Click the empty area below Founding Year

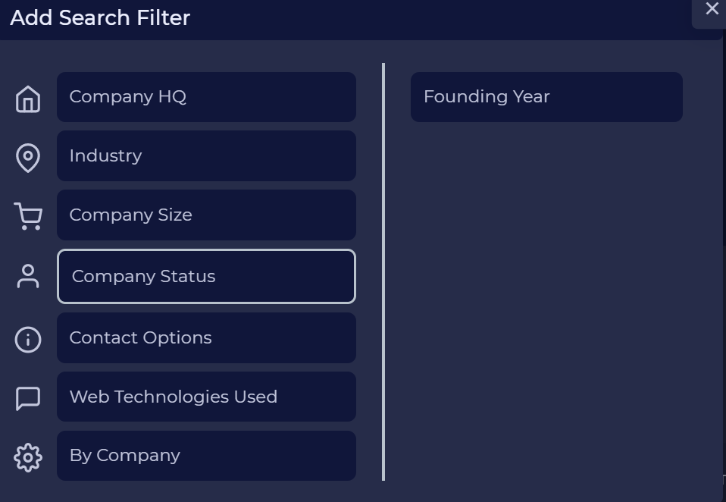pos(546,301)
